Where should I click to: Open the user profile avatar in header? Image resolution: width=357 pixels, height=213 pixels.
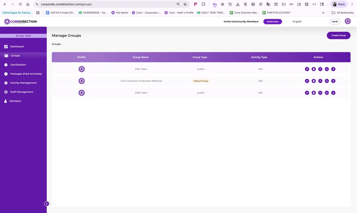[x=348, y=21]
